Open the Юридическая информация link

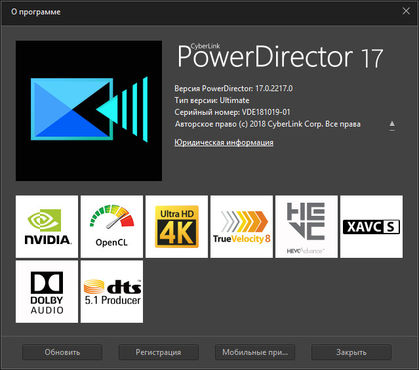click(224, 142)
